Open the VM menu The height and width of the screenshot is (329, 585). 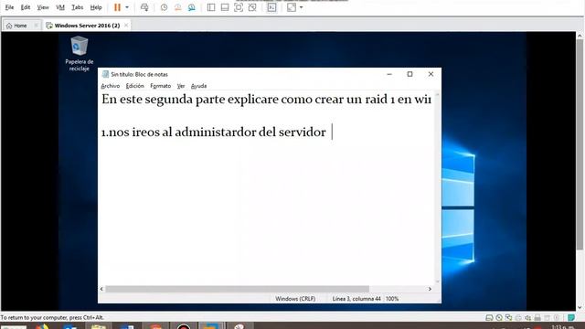tap(60, 7)
